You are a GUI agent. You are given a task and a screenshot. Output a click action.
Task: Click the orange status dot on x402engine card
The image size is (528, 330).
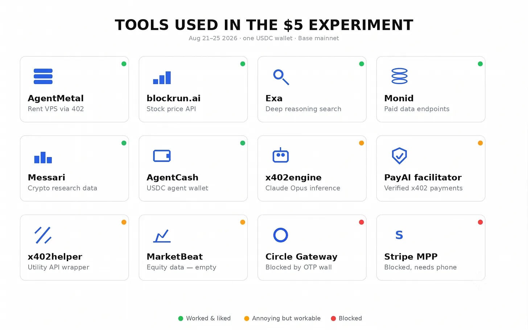(x=362, y=143)
